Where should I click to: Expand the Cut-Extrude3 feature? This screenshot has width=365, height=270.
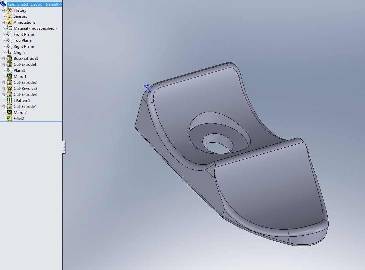tap(3, 95)
